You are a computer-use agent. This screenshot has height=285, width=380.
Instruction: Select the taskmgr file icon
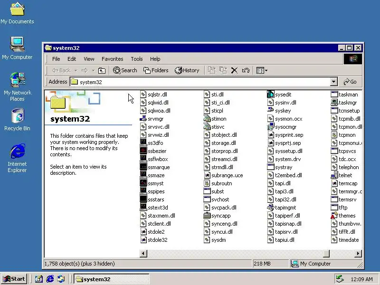point(334,102)
